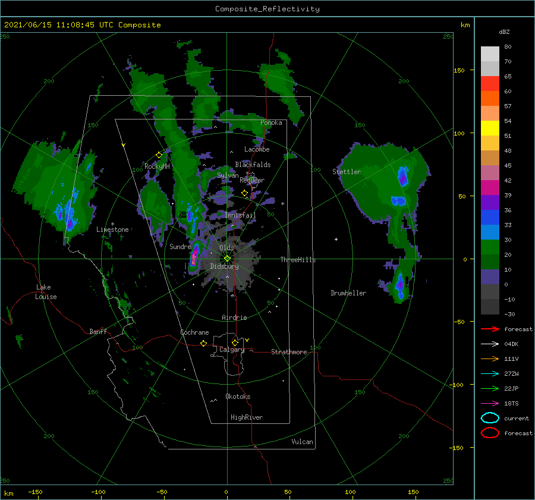This screenshot has width=535, height=500.
Task: Click the Blackfalds label
Action: tap(253, 165)
